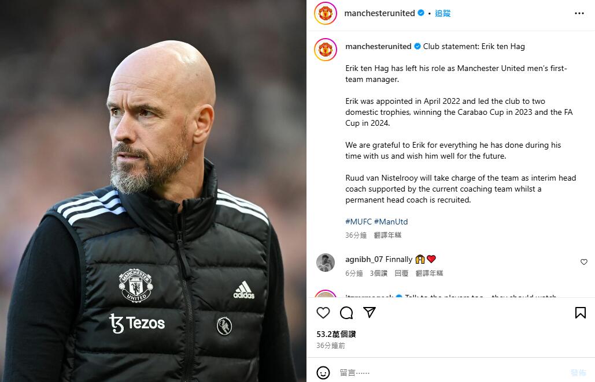The height and width of the screenshot is (382, 595).
Task: Open comment bubble icon under post
Action: [346, 313]
